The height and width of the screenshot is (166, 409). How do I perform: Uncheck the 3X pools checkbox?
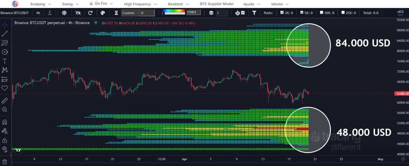(x=282, y=13)
